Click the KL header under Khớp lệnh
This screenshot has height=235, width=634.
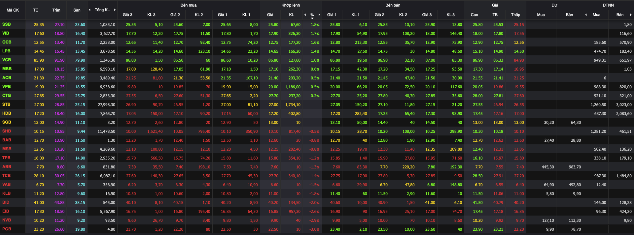pos(292,15)
